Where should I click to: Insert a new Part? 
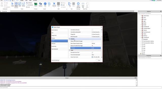coord(45,5)
